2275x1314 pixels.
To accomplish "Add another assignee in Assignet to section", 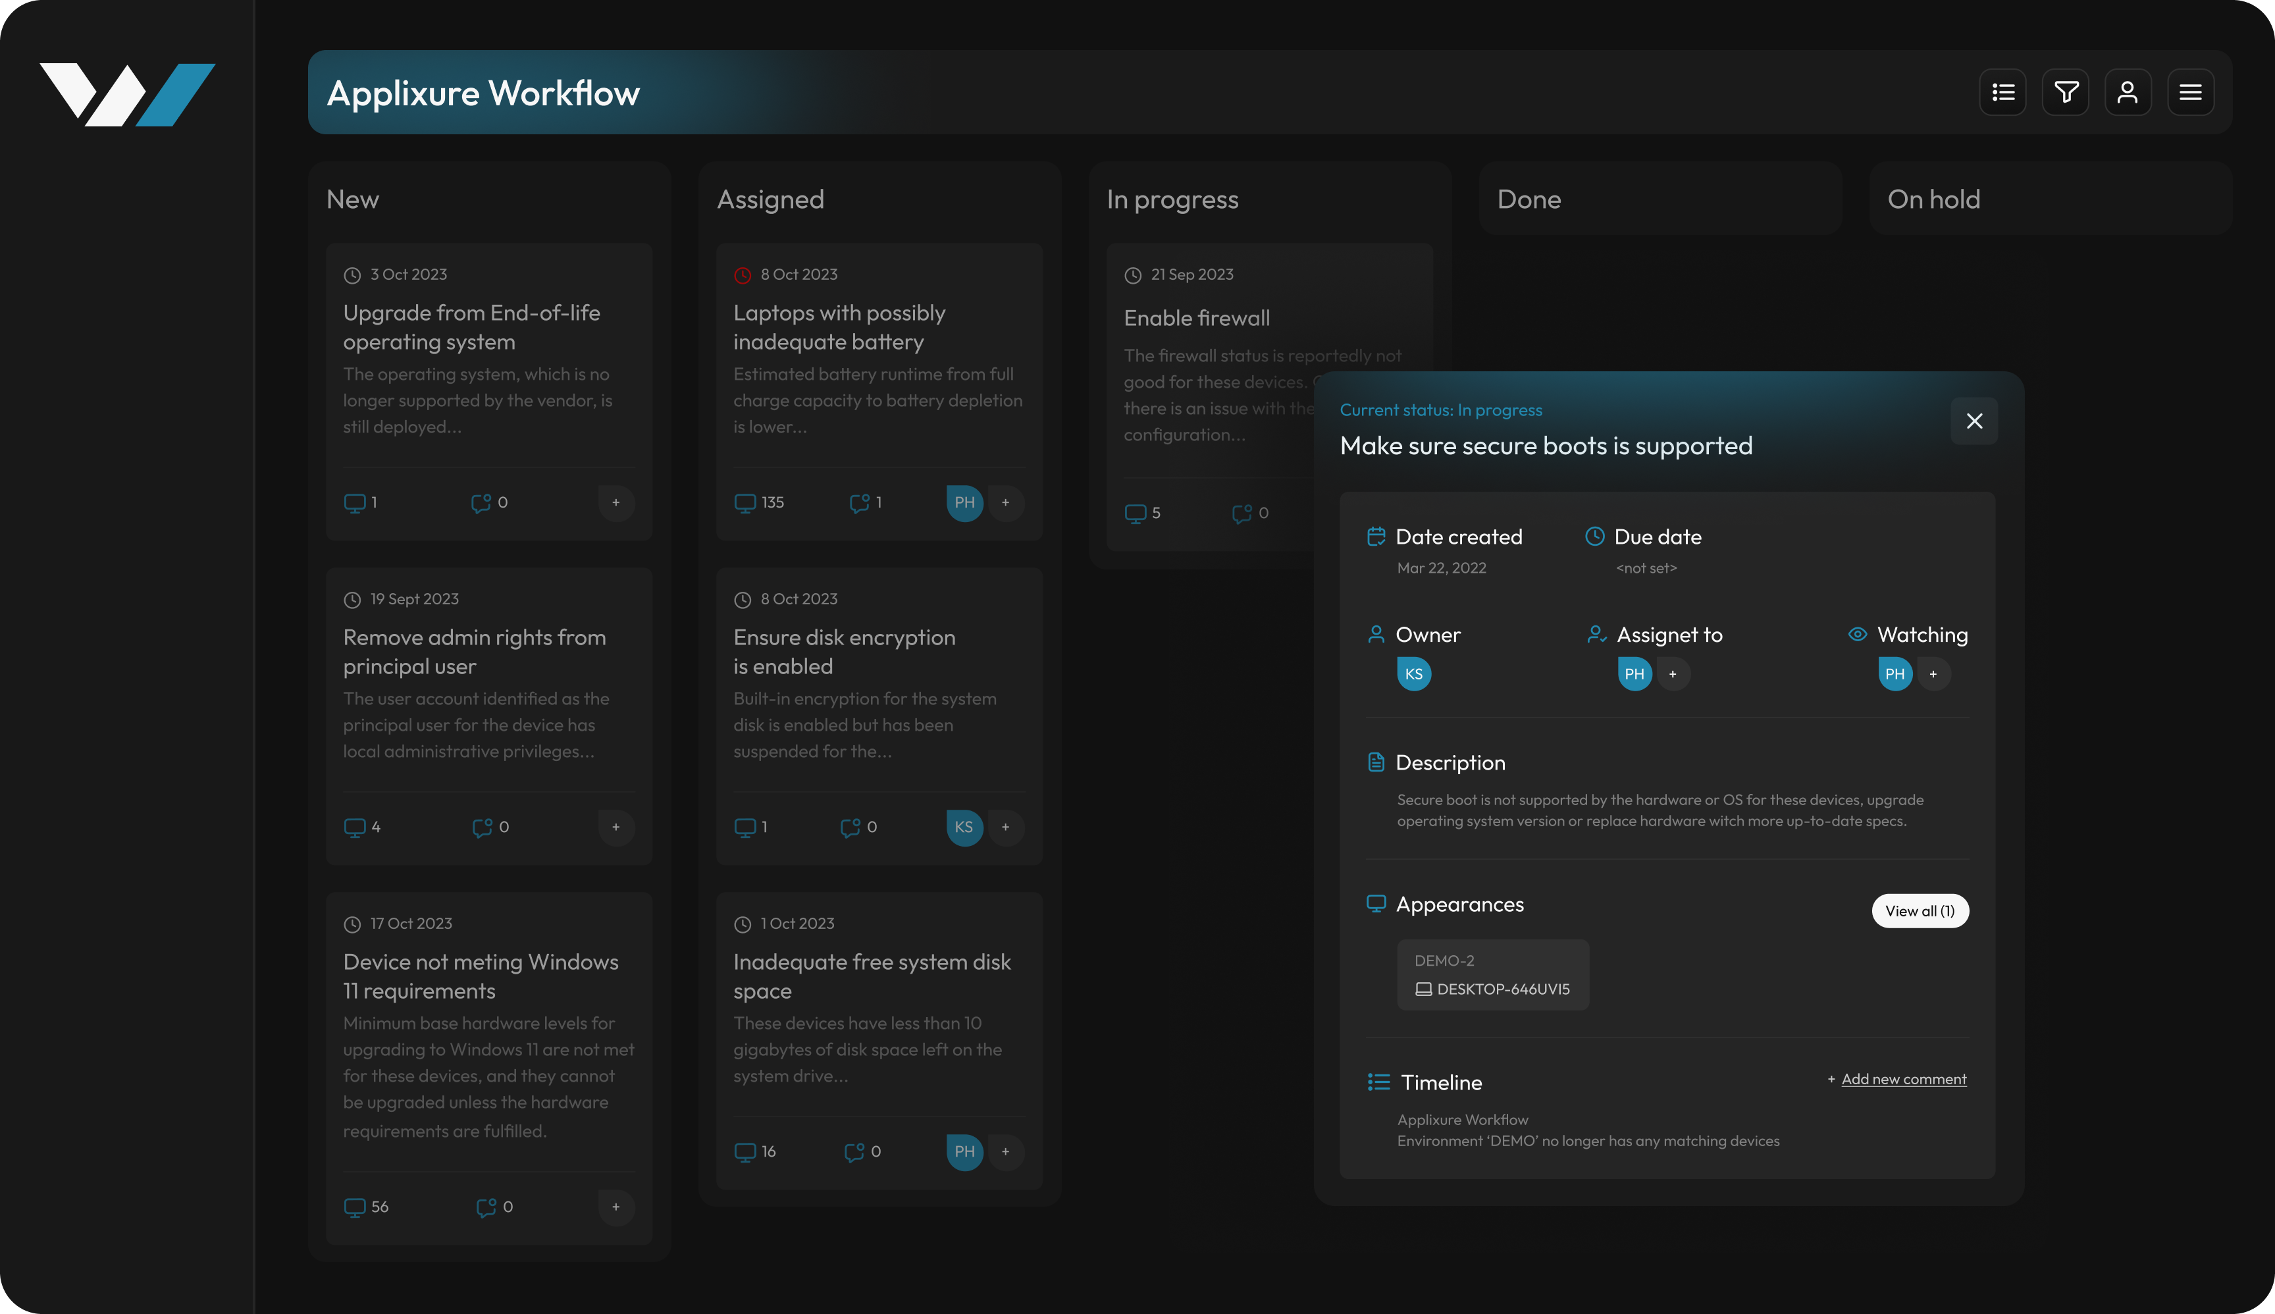I will point(1673,674).
